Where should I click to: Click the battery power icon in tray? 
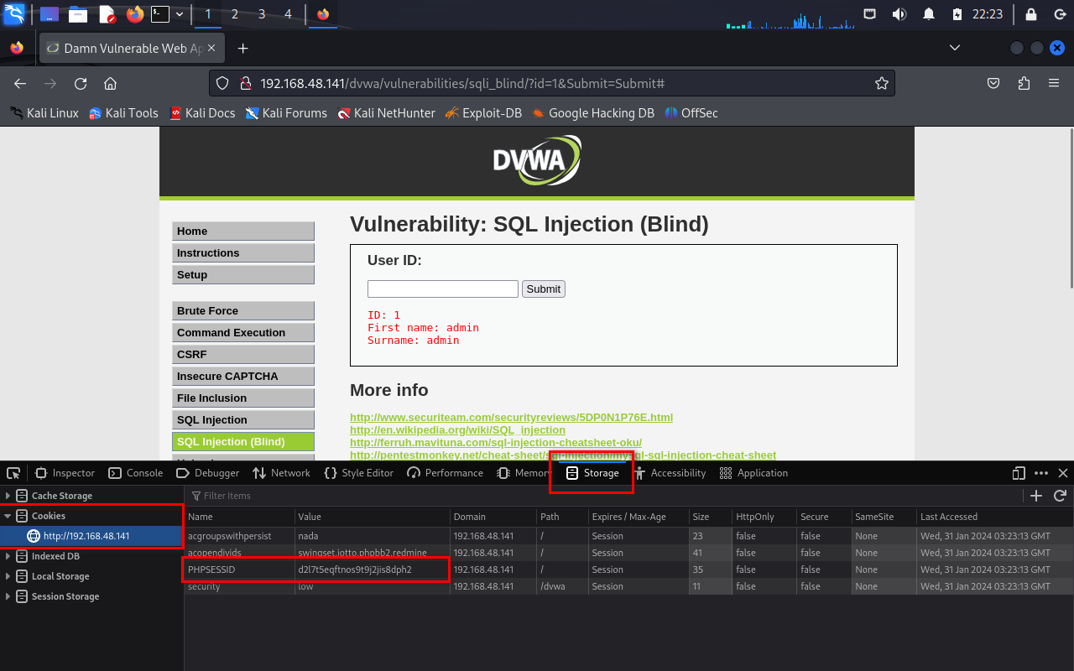click(x=957, y=14)
